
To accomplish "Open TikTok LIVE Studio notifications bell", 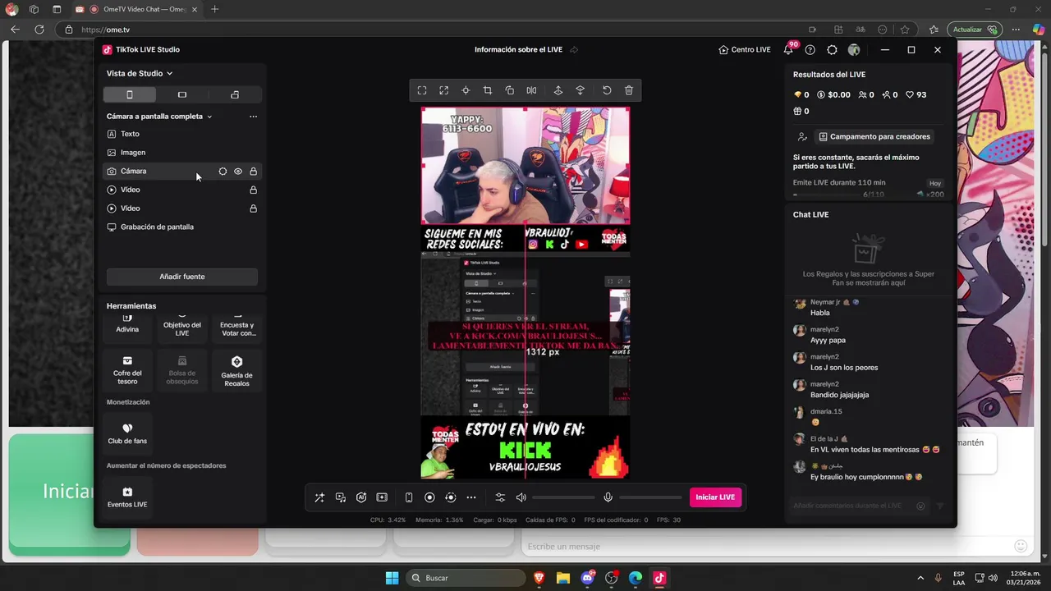I will tap(788, 50).
